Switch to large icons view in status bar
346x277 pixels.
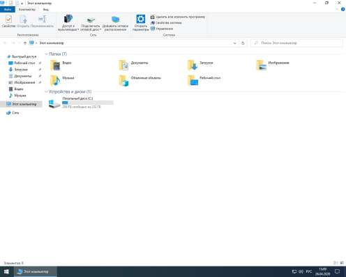click(x=342, y=263)
